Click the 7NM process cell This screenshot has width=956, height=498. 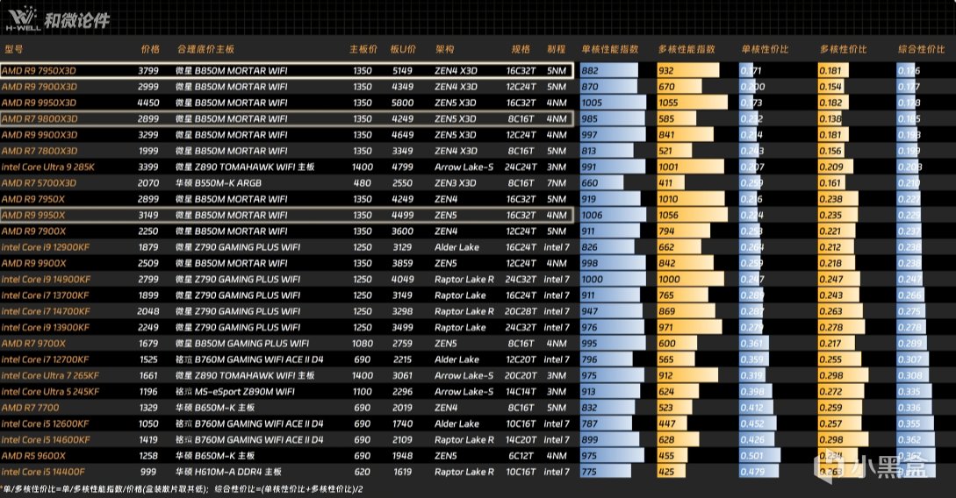[x=556, y=182]
